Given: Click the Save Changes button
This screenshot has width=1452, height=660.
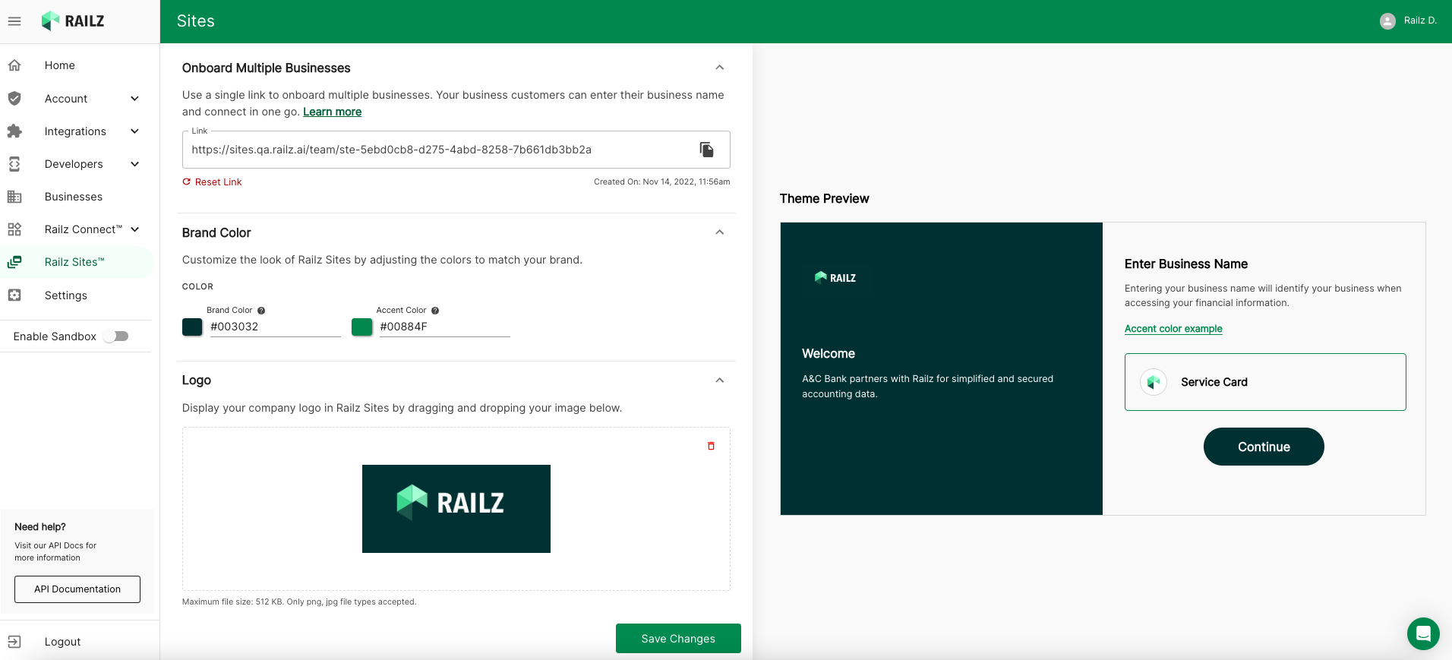Looking at the screenshot, I should point(678,639).
